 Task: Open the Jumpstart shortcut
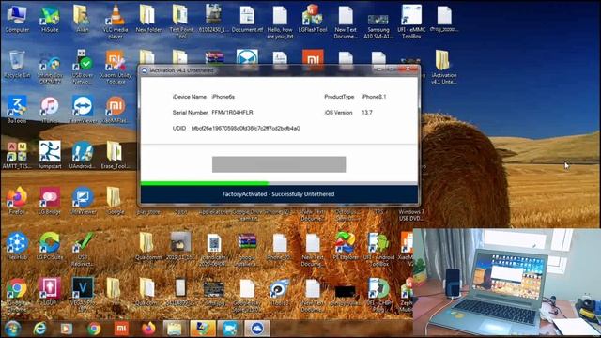(50, 155)
